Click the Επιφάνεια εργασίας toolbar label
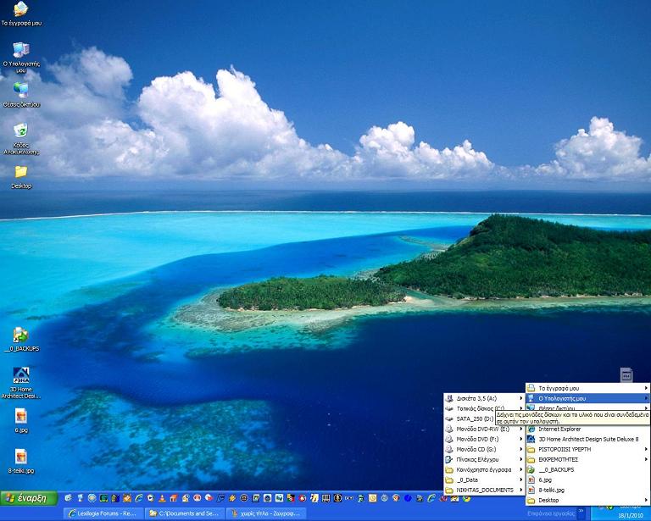The width and height of the screenshot is (651, 521). click(x=551, y=513)
